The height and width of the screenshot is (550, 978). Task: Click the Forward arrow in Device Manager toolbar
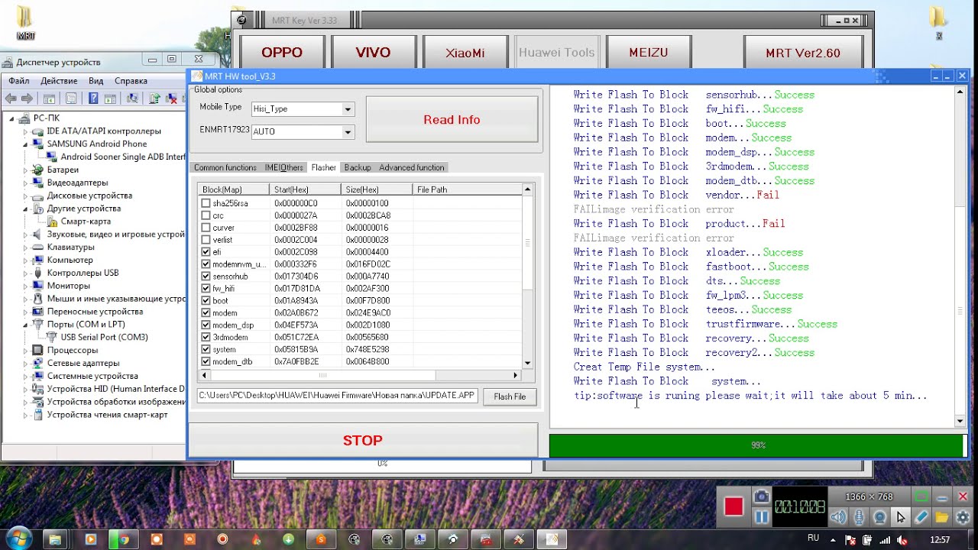pos(28,99)
